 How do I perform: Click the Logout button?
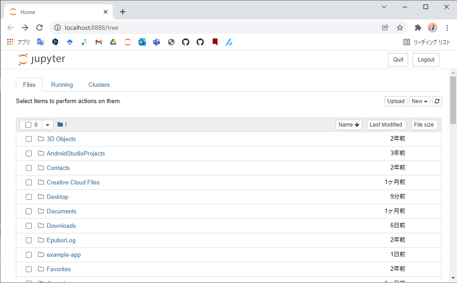(426, 60)
